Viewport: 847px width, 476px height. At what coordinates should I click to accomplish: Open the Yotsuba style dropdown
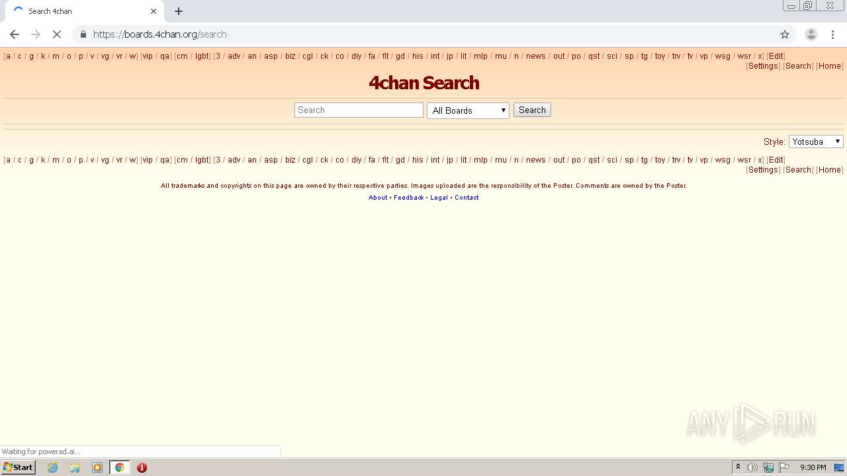tap(816, 141)
